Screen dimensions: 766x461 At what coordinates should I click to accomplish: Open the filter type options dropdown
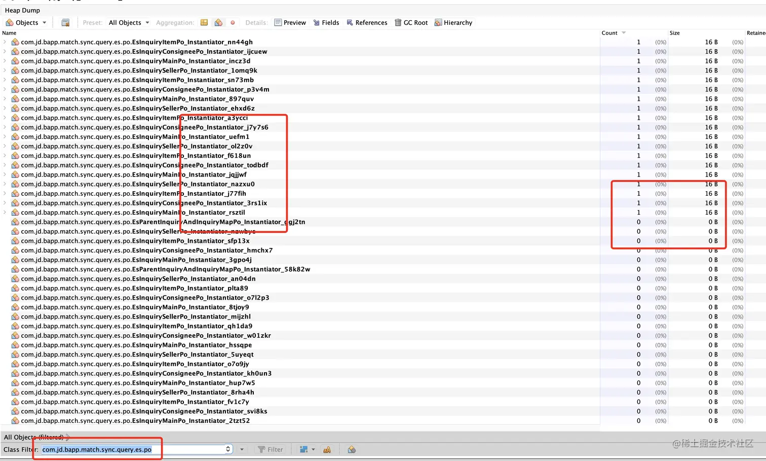[307, 449]
